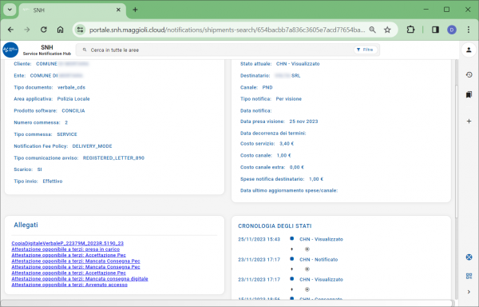Click the browser forward arrow
This screenshot has width=479, height=307.
pyautogui.click(x=27, y=30)
